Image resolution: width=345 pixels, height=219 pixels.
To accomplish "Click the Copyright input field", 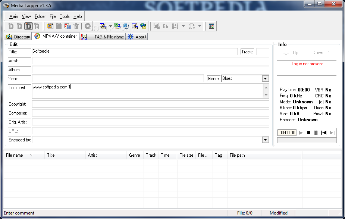I will pos(151,104).
